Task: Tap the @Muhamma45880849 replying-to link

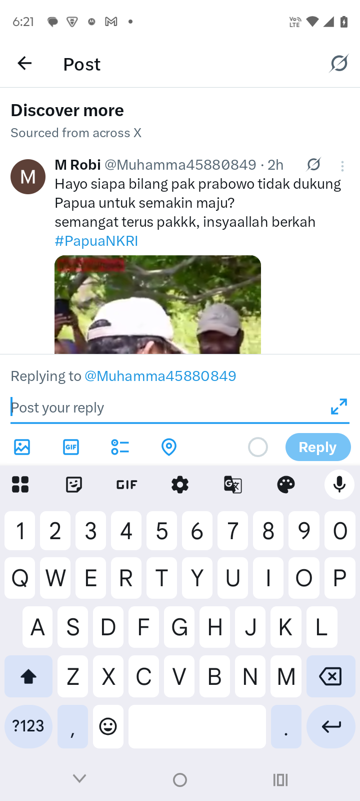Action: pos(160,376)
